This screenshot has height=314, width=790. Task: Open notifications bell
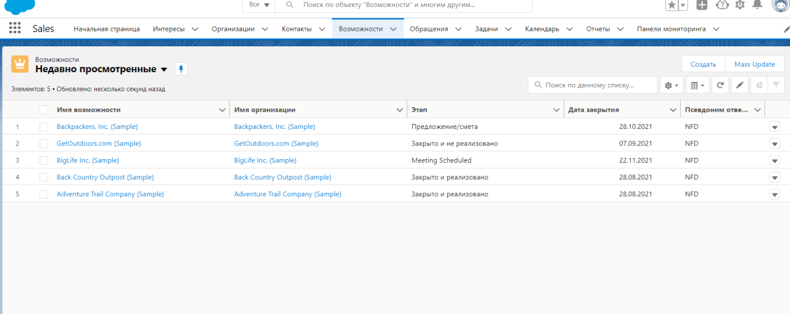pyautogui.click(x=757, y=5)
